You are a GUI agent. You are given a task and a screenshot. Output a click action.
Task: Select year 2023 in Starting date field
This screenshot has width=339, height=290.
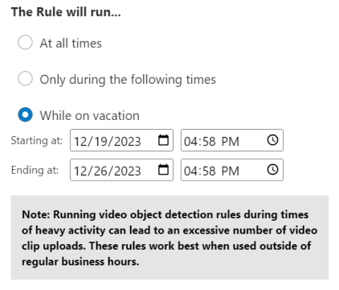pos(123,142)
